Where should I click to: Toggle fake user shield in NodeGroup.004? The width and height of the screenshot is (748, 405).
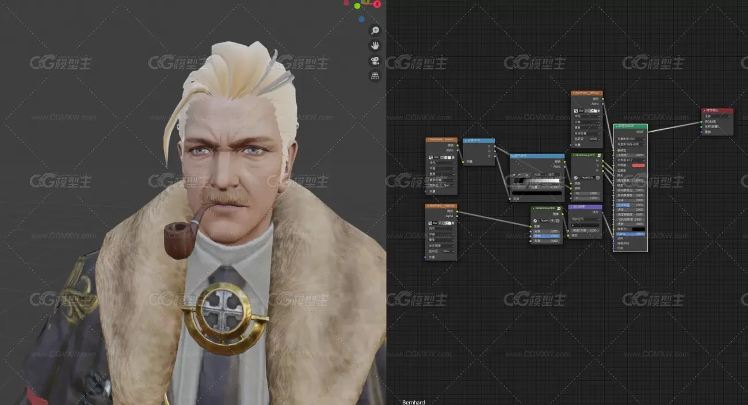click(558, 221)
